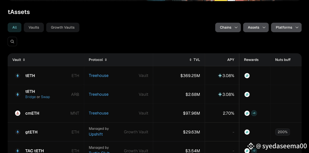This screenshot has height=153, width=309.
Task: Open Treehouse link in tETH ETH row
Action: point(99,76)
